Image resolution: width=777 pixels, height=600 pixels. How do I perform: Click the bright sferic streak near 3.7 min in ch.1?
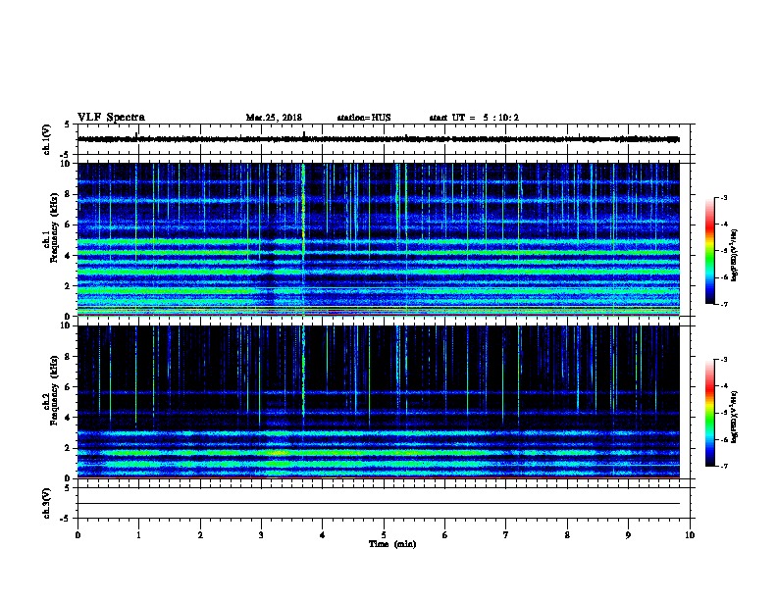[x=303, y=239]
